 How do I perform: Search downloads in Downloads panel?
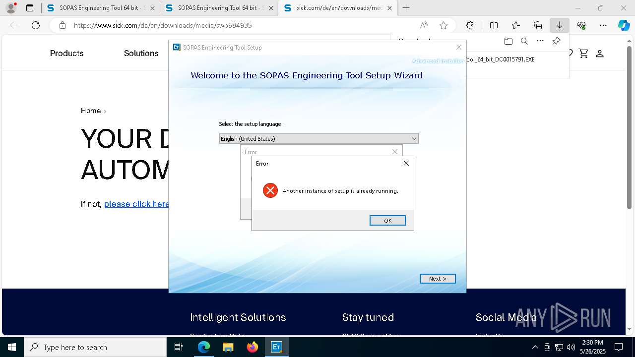tap(524, 41)
